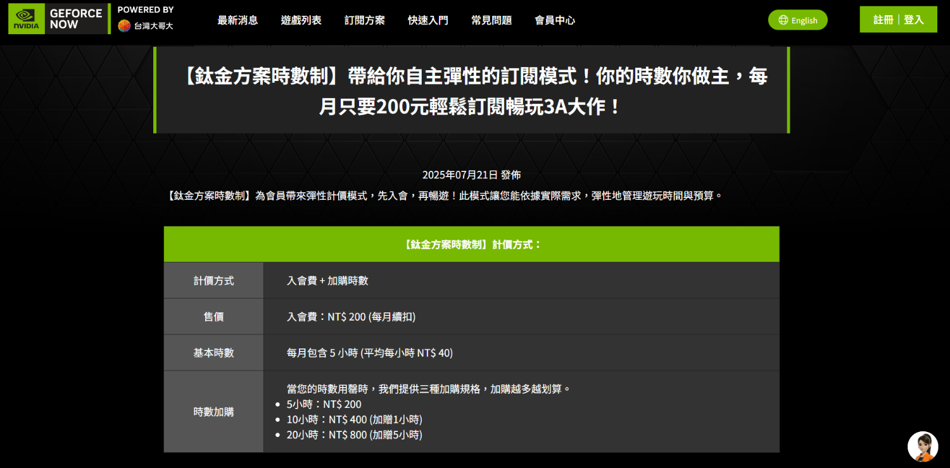Click bullet 5小時：NT$ 200
Screen dimensions: 950x468
click(x=324, y=404)
